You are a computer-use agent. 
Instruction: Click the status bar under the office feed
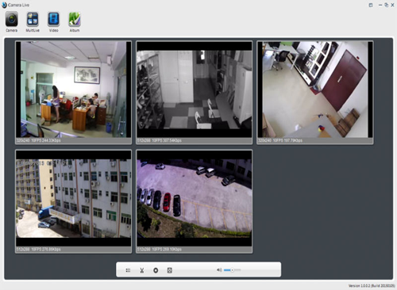point(73,140)
